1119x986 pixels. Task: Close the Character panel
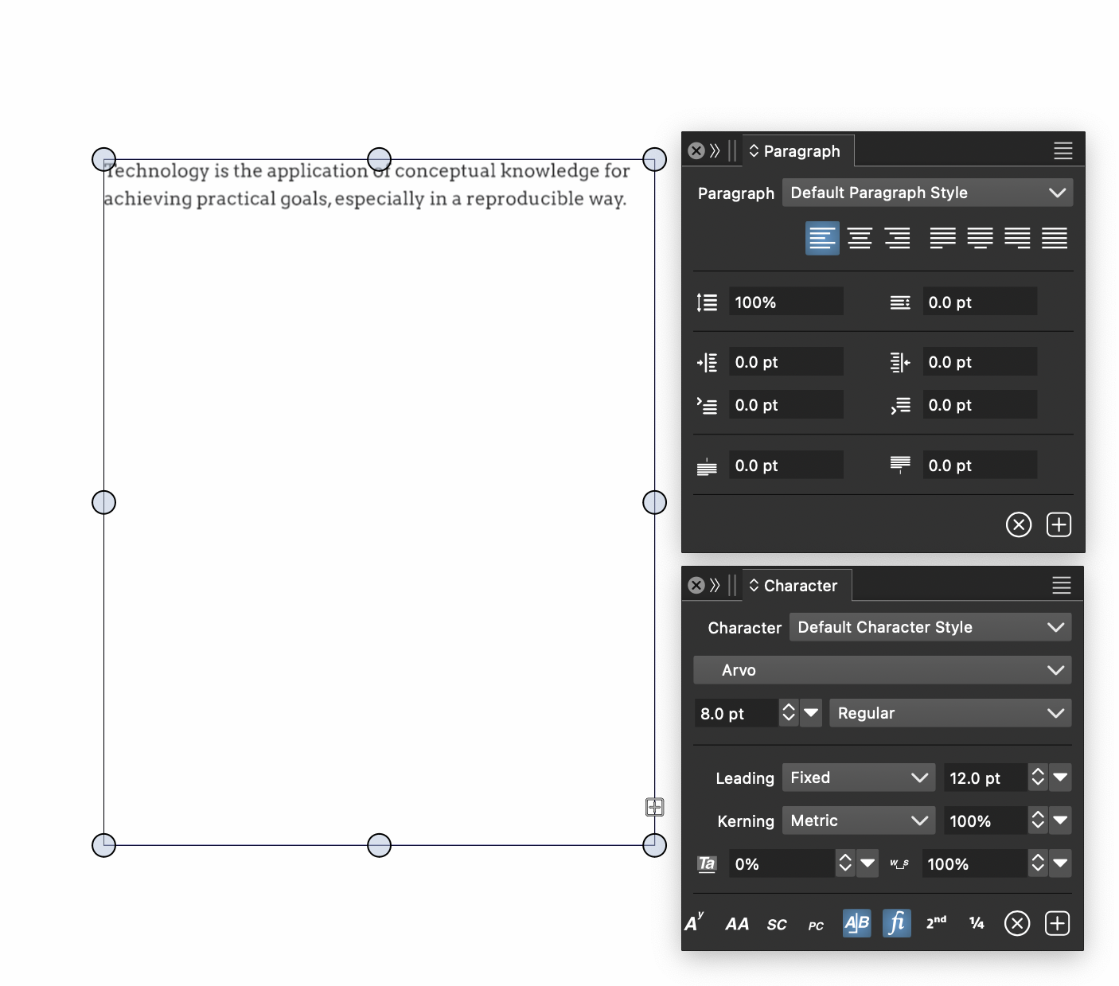point(696,586)
